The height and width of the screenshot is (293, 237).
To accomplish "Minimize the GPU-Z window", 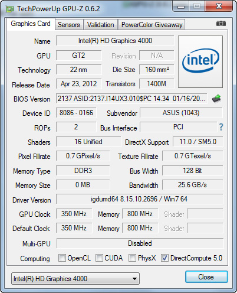I will coord(181,6).
